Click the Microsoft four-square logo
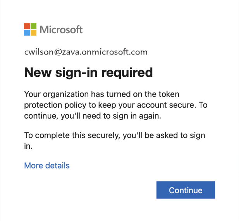 [x=30, y=29]
